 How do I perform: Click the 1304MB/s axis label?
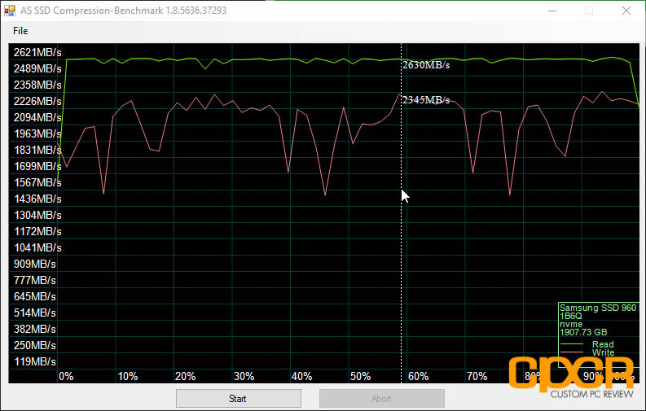(37, 215)
